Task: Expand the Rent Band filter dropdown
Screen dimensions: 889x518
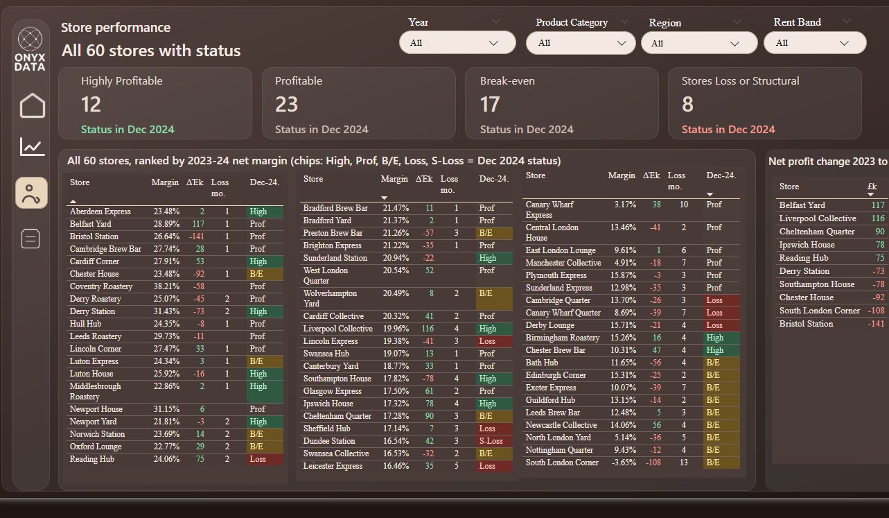Action: click(815, 43)
